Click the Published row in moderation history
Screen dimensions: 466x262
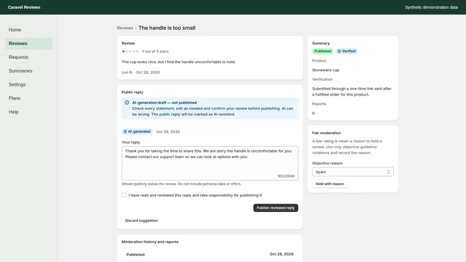click(x=210, y=254)
